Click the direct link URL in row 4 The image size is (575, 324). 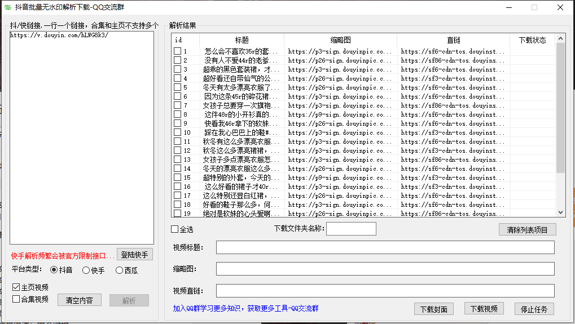tap(453, 78)
